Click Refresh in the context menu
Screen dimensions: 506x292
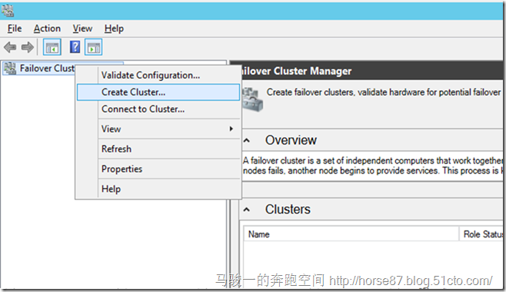158,149
